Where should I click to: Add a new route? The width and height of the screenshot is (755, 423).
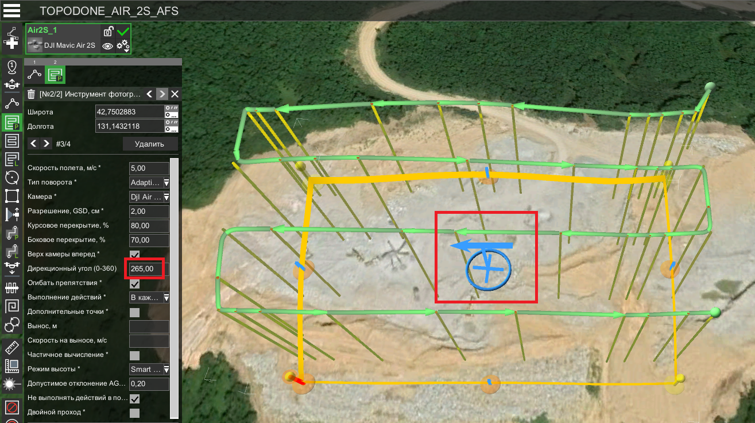[11, 39]
